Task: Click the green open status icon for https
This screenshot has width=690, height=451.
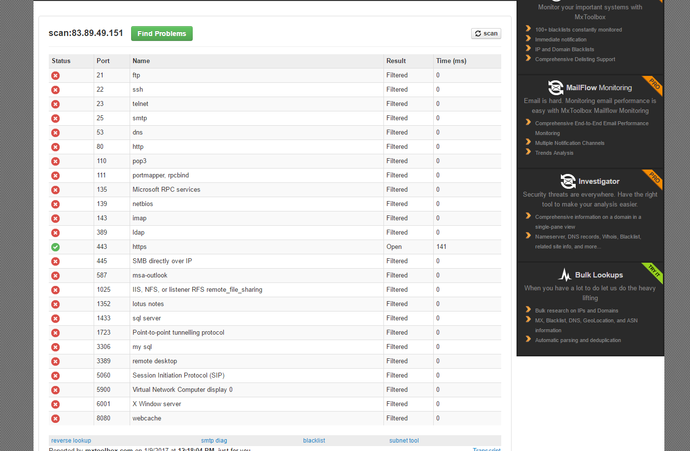Action: tap(55, 247)
